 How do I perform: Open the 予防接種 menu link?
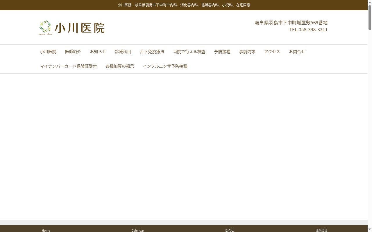pyautogui.click(x=222, y=52)
